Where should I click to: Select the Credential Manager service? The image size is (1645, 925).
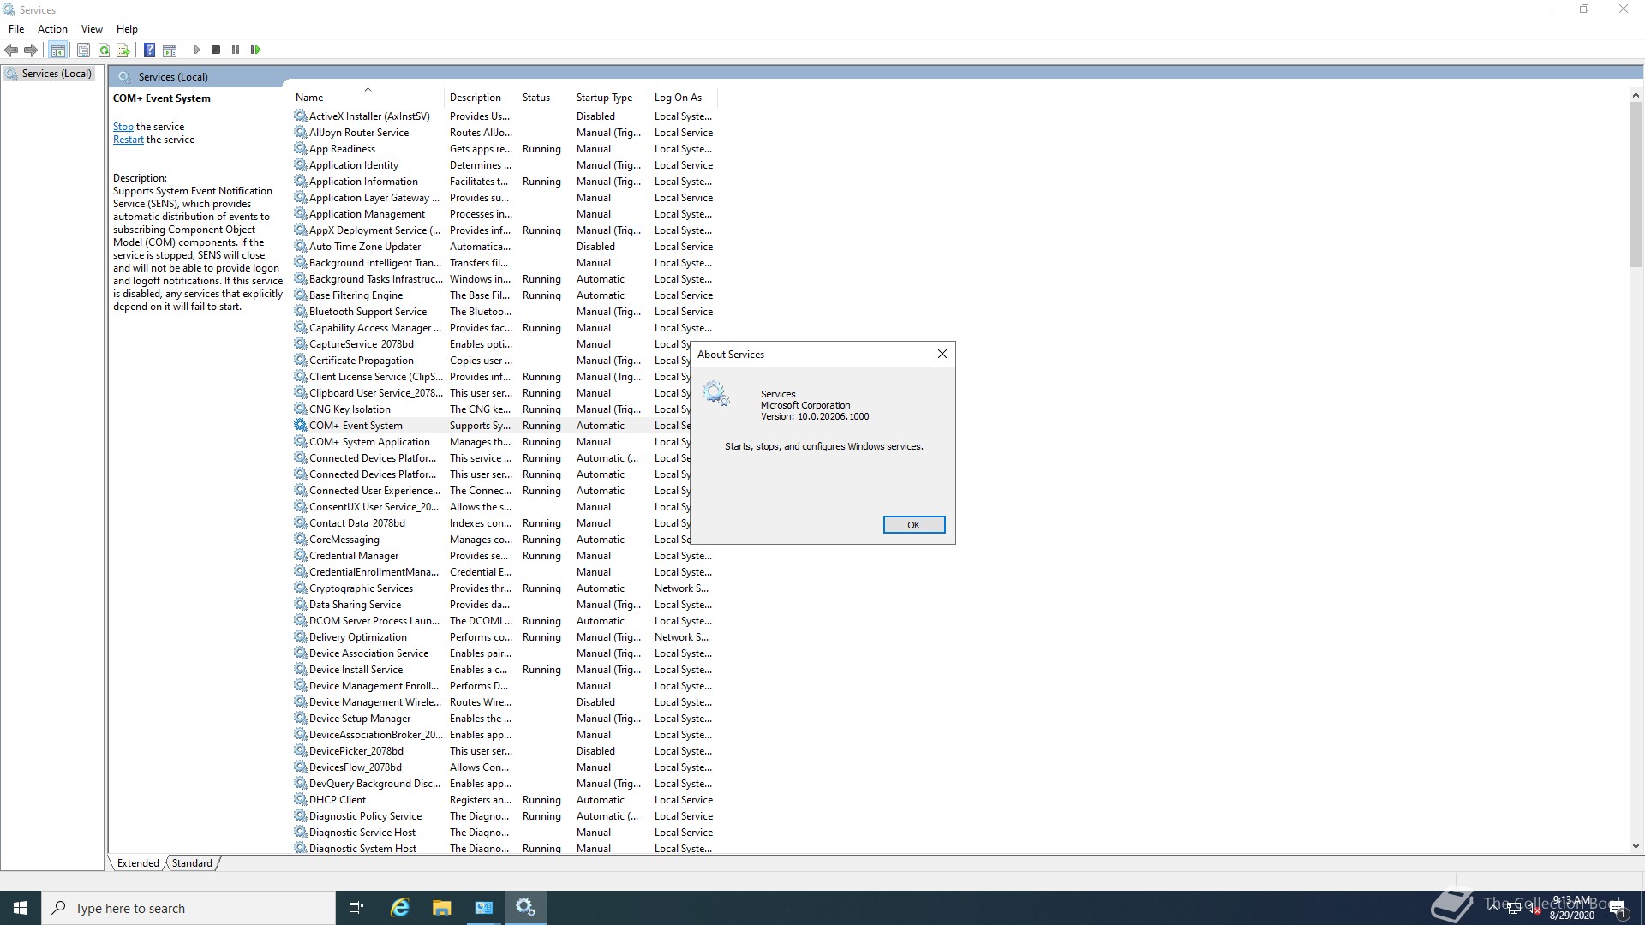[504, 556]
